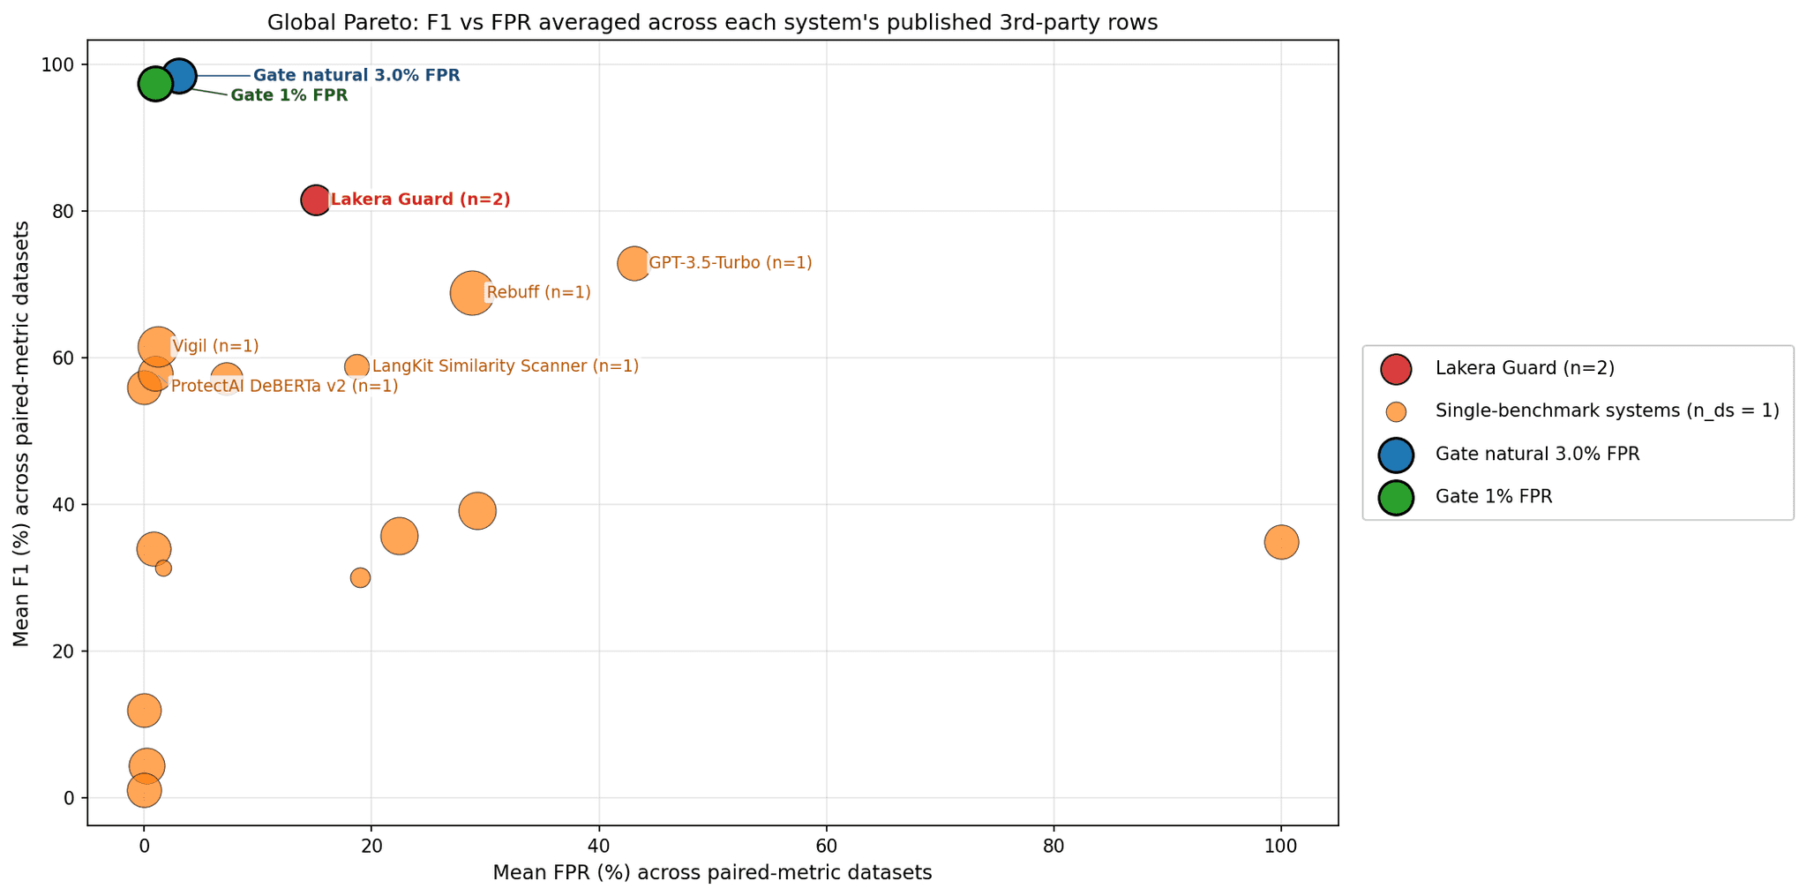Click 'Gate 1% FPR' annotation label
The width and height of the screenshot is (1807, 896).
point(289,95)
